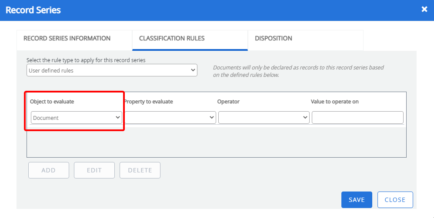Open the Disposition tab
434x218 pixels.
274,39
